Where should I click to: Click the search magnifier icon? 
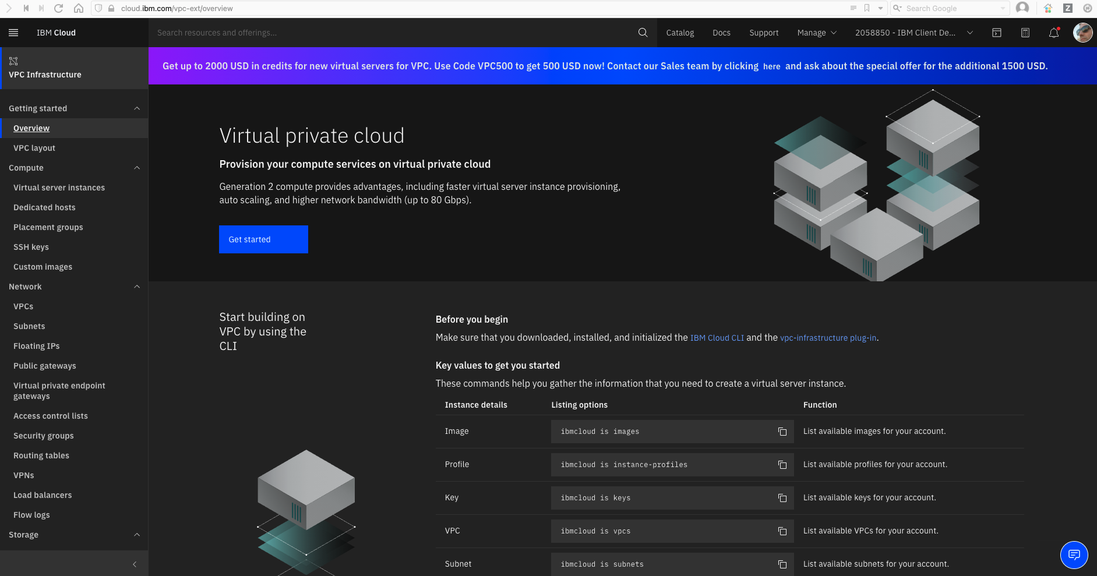tap(643, 33)
